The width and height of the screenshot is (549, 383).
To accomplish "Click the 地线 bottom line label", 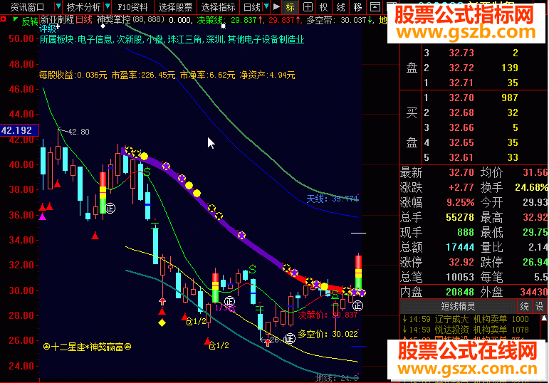I will (x=337, y=378).
